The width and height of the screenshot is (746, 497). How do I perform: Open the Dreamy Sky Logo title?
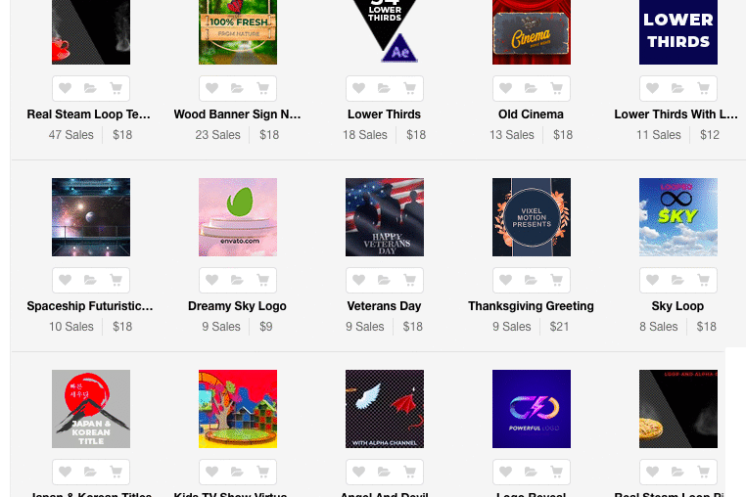(x=237, y=306)
